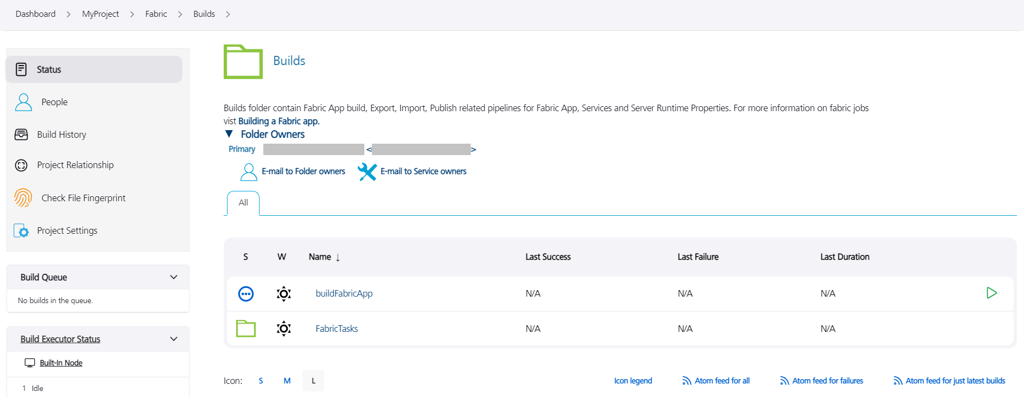Collapse the Build Queue panel

(x=174, y=277)
